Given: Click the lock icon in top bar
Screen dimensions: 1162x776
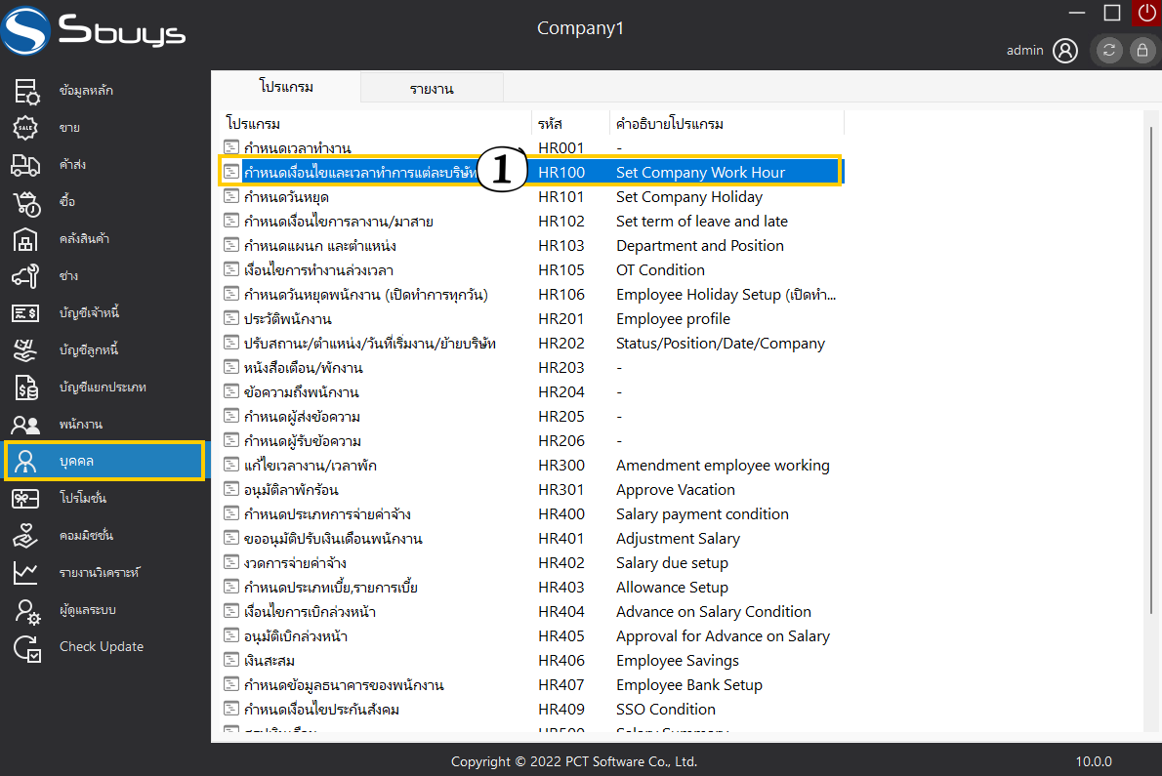Looking at the screenshot, I should click(1141, 51).
